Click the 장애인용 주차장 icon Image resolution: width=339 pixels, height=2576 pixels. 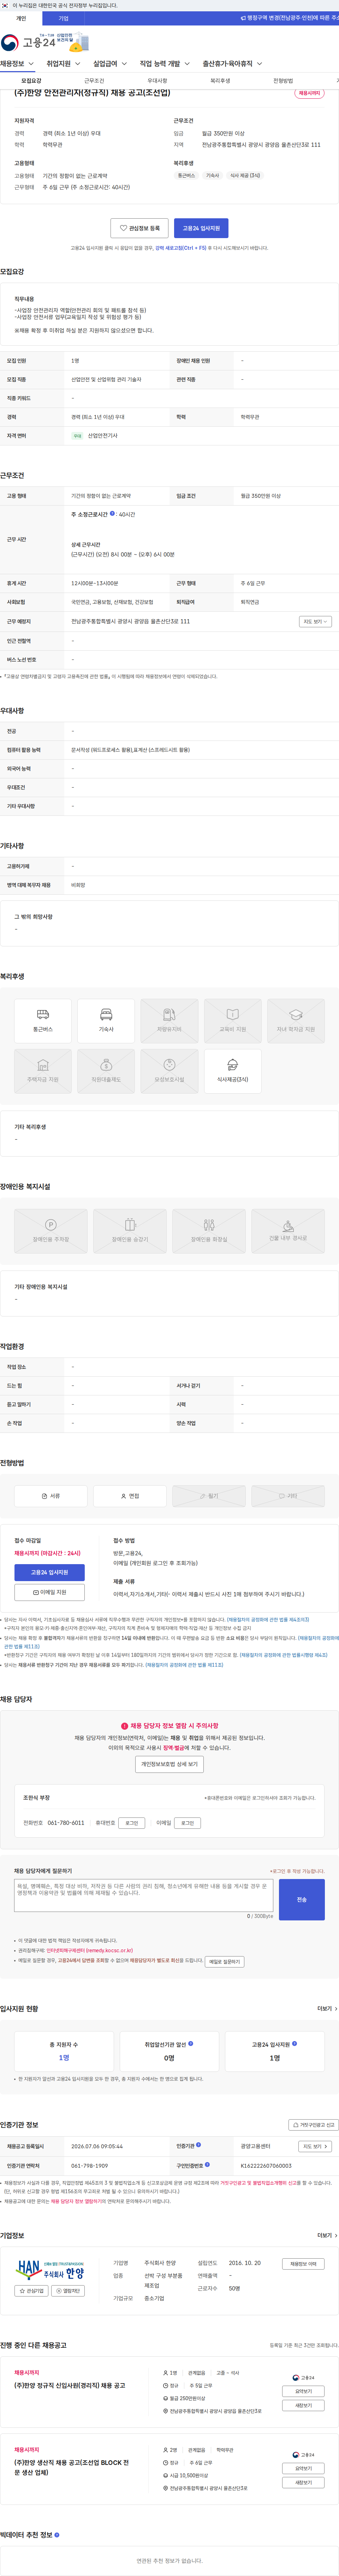tap(51, 1231)
